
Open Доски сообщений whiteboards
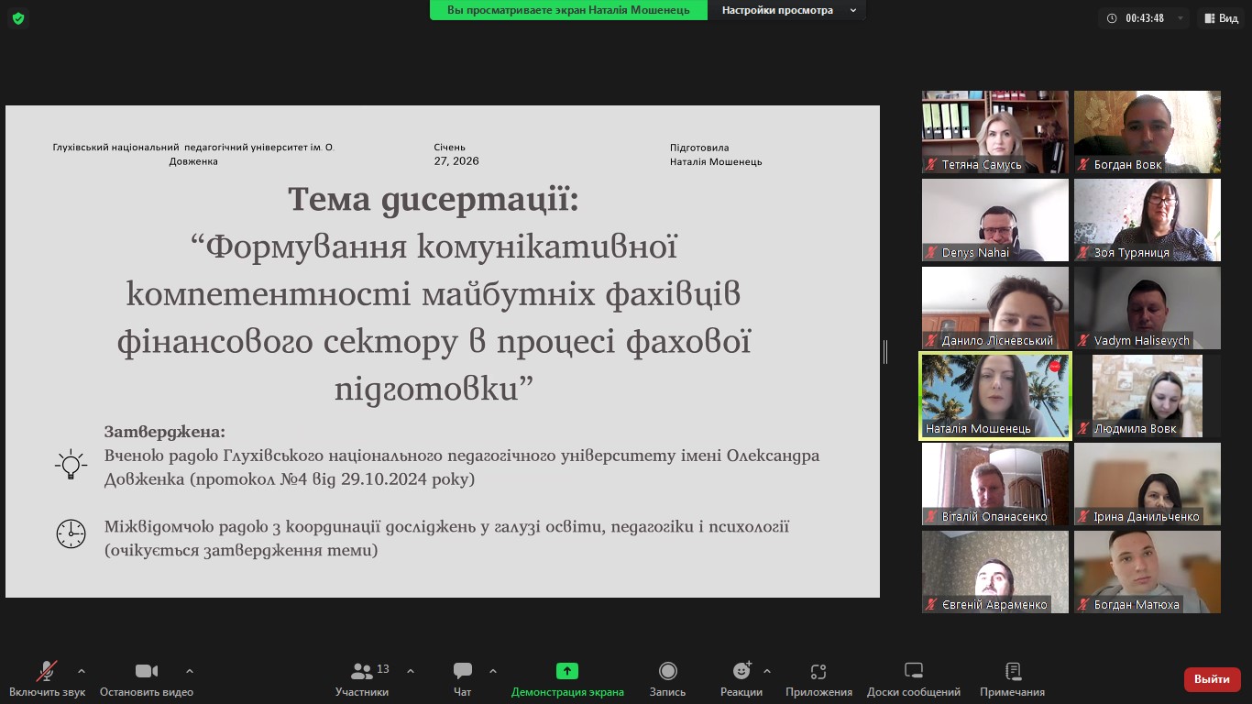[913, 679]
